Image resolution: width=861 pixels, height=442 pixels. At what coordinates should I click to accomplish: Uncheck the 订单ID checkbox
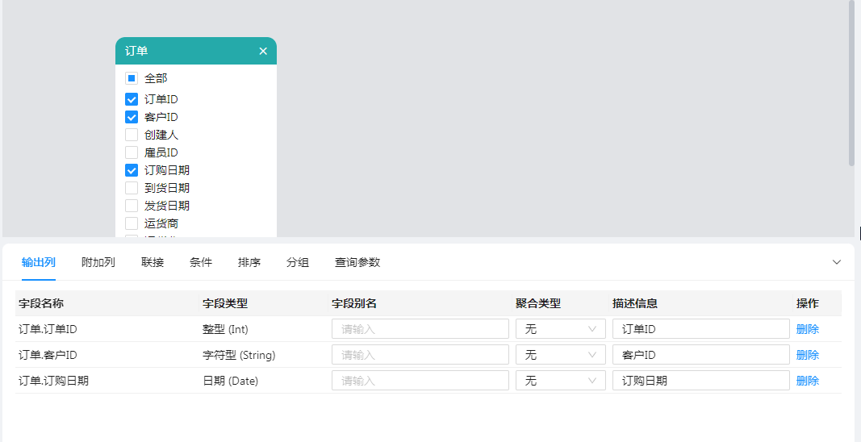(x=132, y=99)
